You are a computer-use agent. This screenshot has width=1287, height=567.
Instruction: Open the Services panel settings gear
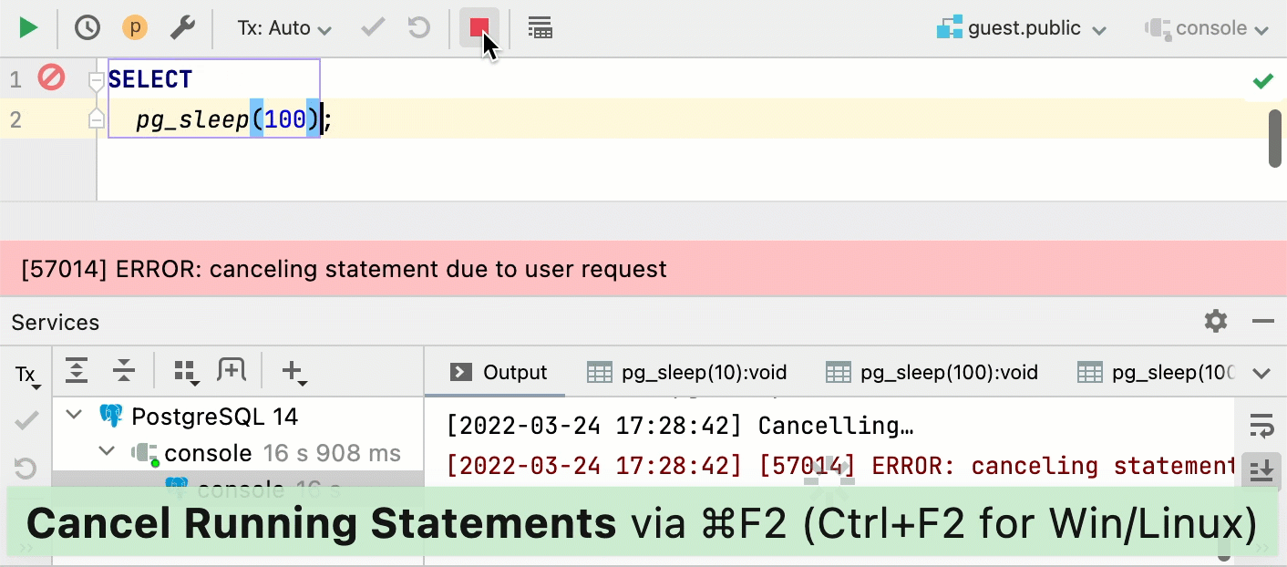[1215, 322]
